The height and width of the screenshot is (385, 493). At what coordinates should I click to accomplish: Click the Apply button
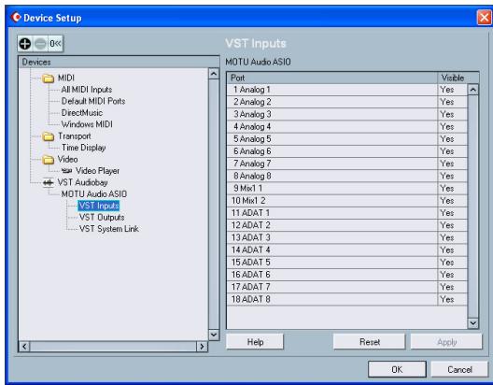[446, 342]
